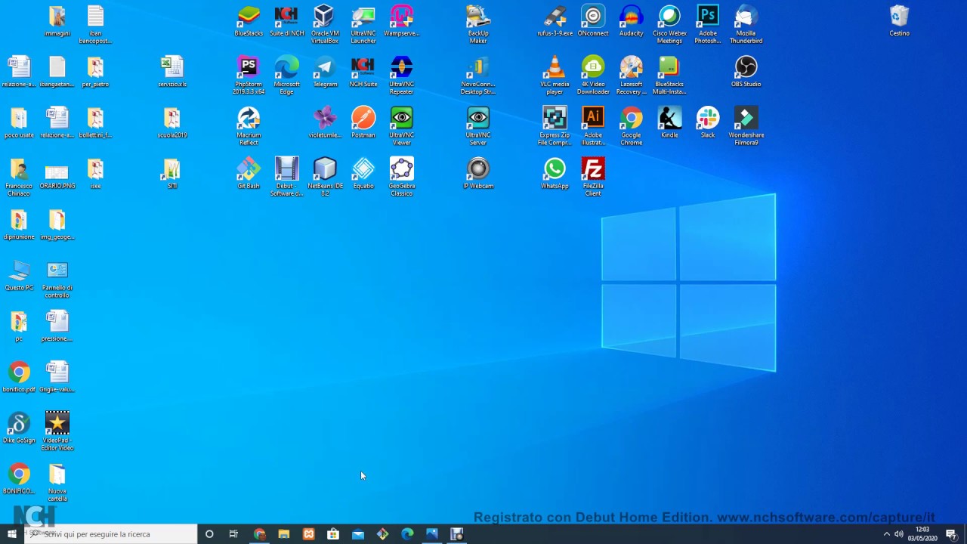This screenshot has width=967, height=544.
Task: Open Microsoft Store taskbar icon
Action: (333, 534)
